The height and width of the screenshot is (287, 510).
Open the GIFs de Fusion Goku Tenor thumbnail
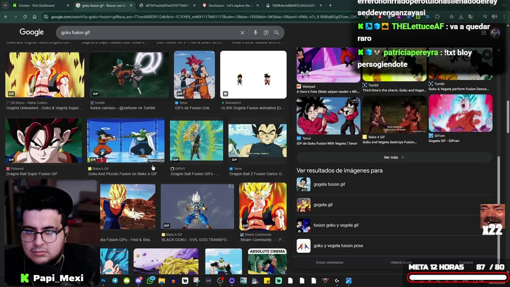(194, 75)
